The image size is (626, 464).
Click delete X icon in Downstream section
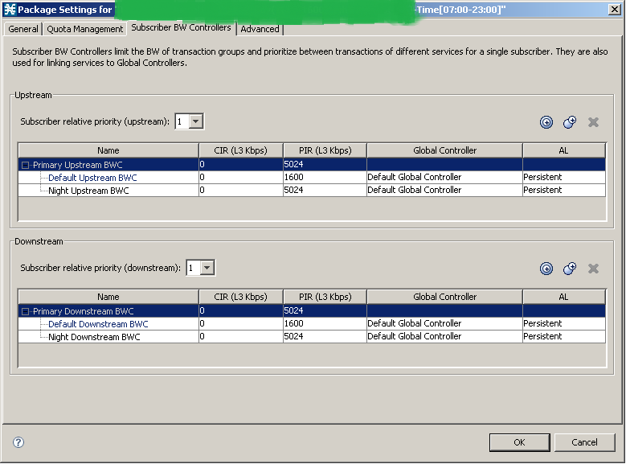593,269
